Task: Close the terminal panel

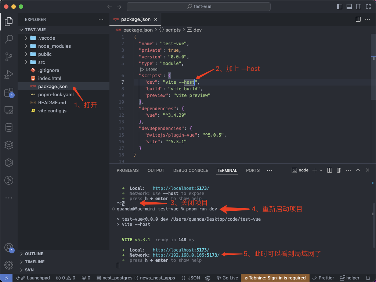Action: [x=367, y=170]
